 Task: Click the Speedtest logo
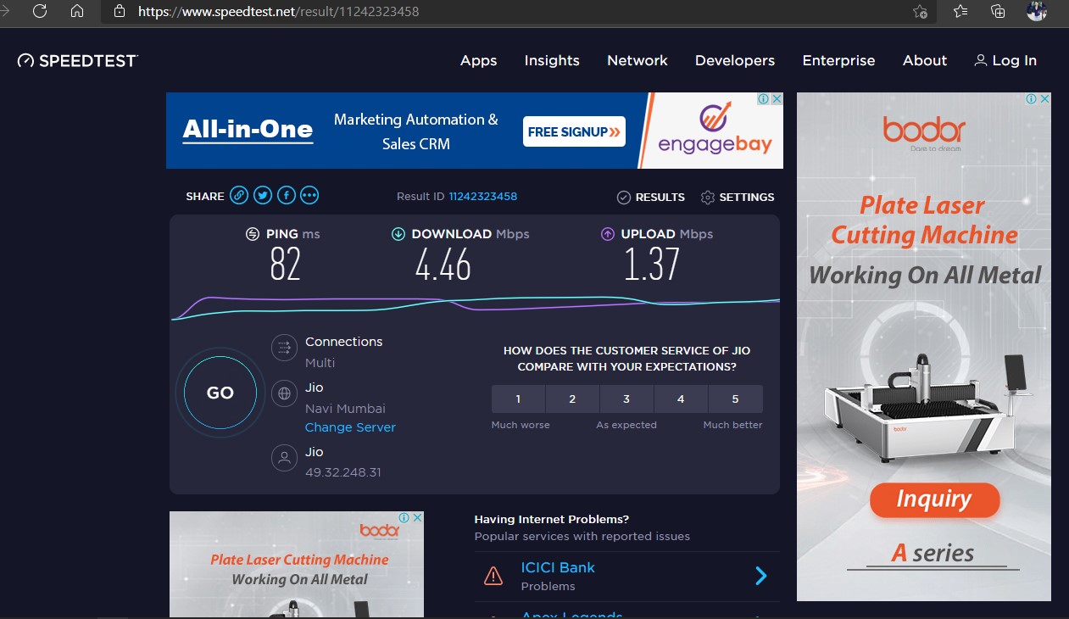[x=78, y=60]
